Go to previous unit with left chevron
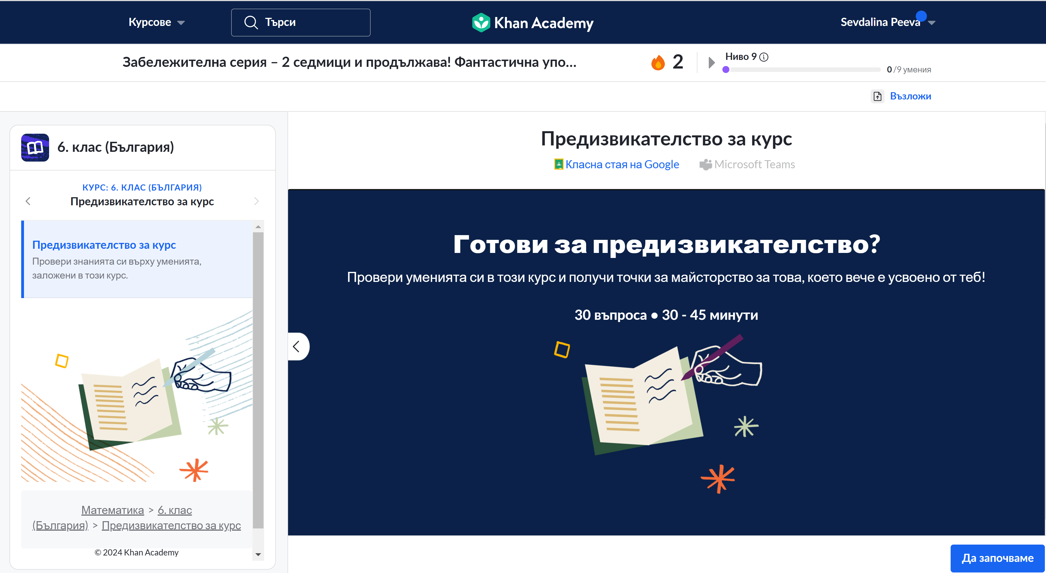The height and width of the screenshot is (573, 1046). [x=28, y=201]
